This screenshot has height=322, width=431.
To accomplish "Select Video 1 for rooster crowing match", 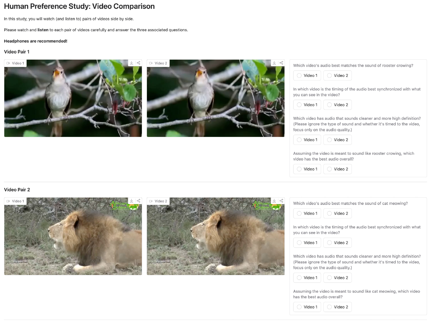I will tap(307, 75).
